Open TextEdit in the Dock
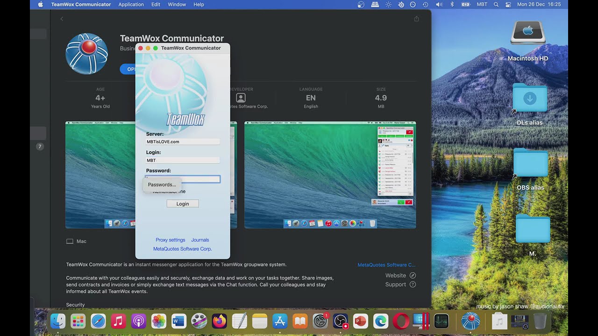 click(240, 321)
